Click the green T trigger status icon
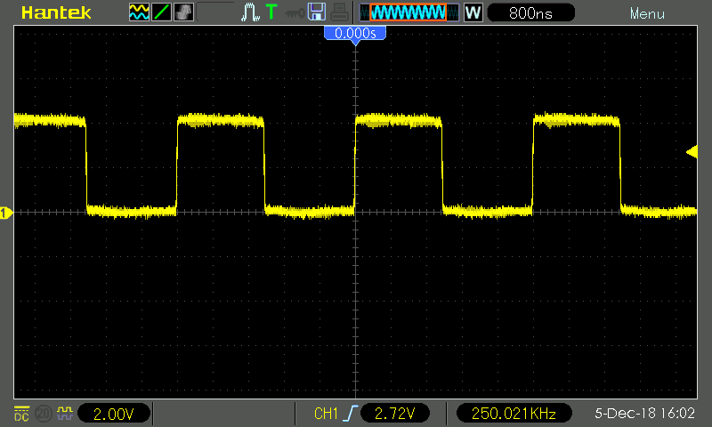The width and height of the screenshot is (712, 427). 271,13
